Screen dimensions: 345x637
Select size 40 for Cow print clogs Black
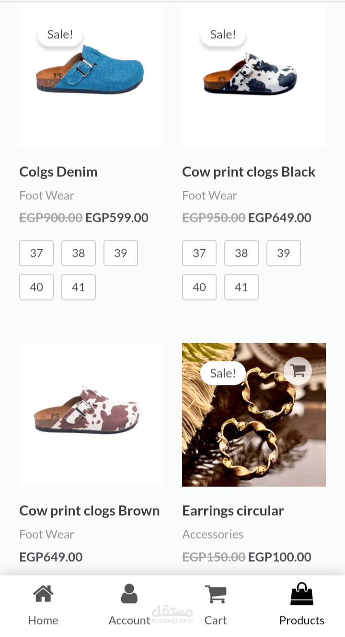tap(199, 287)
